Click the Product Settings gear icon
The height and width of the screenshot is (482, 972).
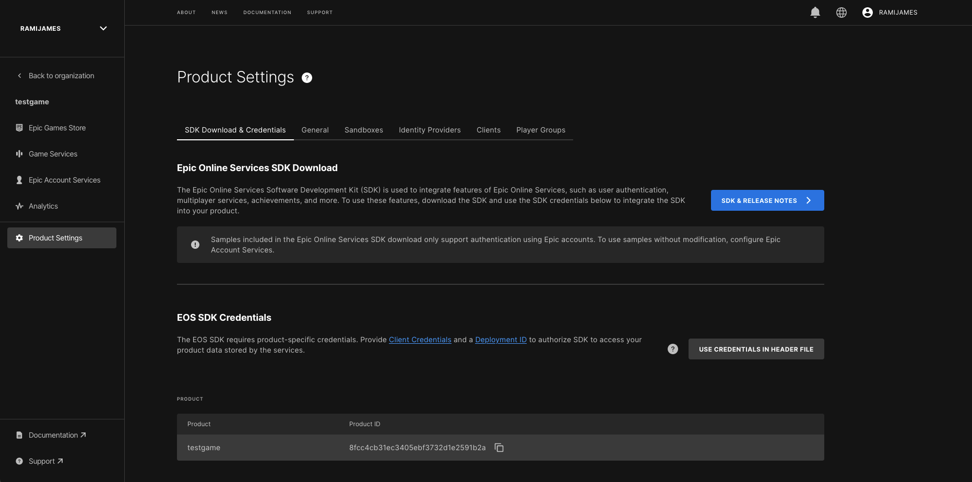[19, 238]
